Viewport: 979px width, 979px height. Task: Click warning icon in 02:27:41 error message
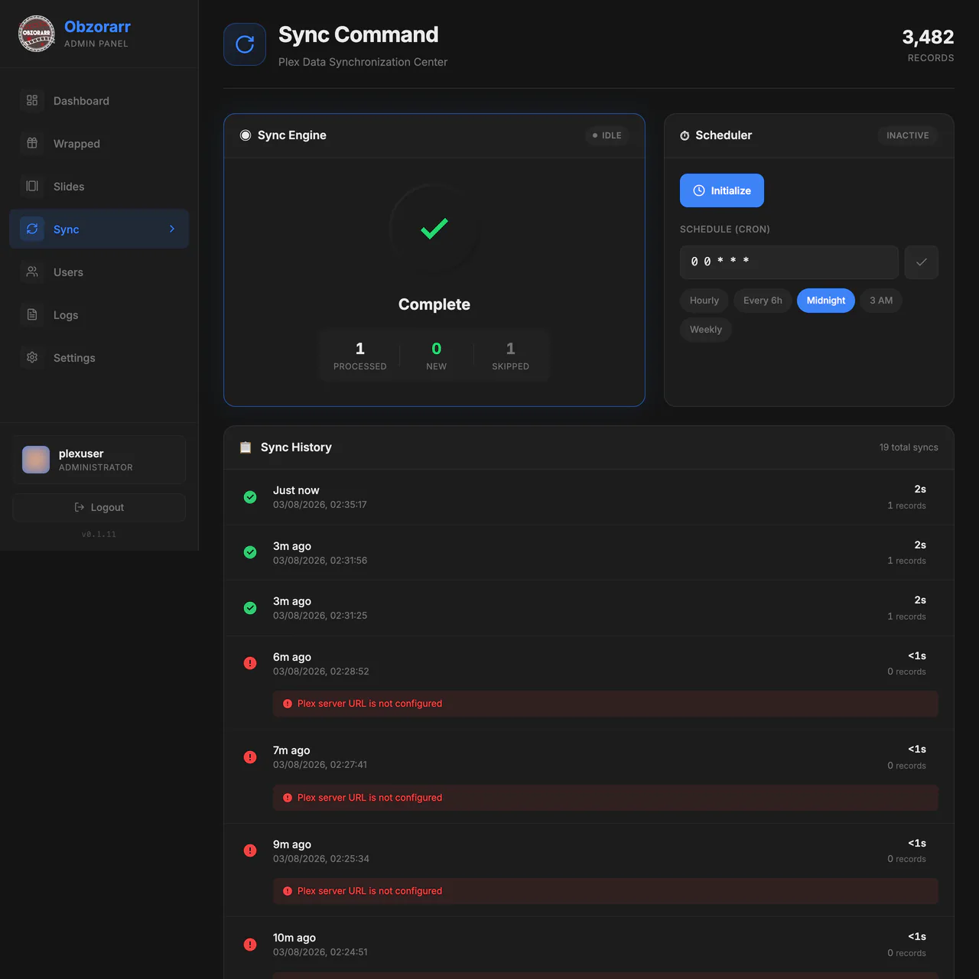[x=288, y=798]
